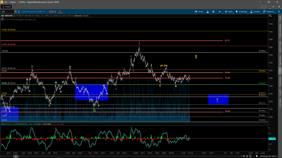Click the zoom in magnifier icon
The width and height of the screenshot is (282, 158).
pyautogui.click(x=250, y=156)
